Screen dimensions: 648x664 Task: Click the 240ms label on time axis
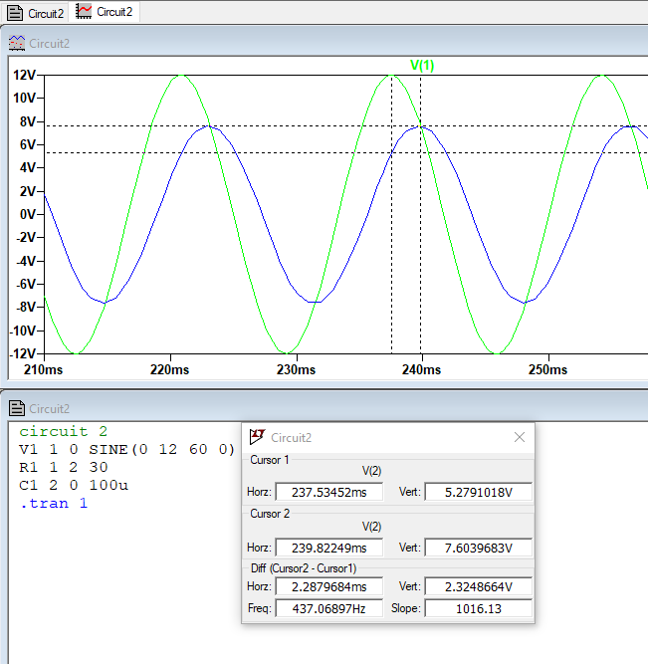pyautogui.click(x=422, y=369)
